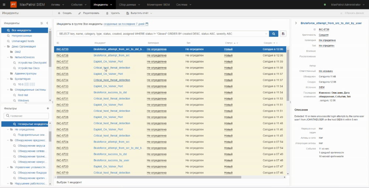The image size is (369, 188).
Task: Run the query with the blue search button
Action: tap(273, 34)
